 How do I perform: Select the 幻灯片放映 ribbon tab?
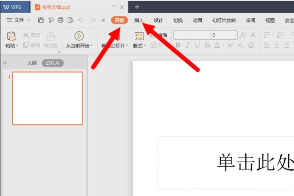tap(224, 20)
